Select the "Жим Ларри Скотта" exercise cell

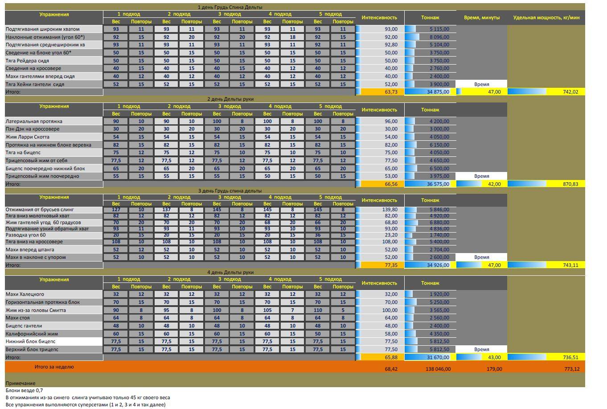click(53, 137)
